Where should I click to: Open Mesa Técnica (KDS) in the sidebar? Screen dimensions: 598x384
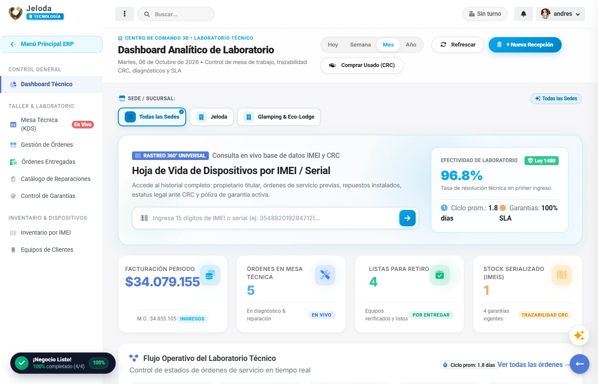(x=51, y=125)
